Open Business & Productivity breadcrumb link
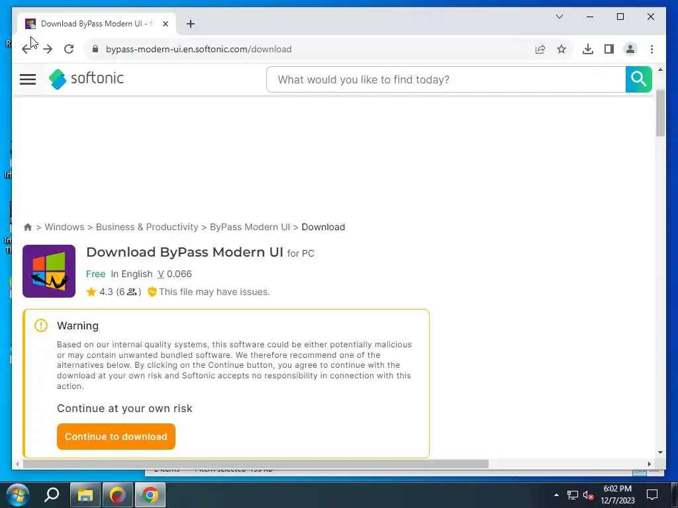Screen dimensions: 678x508 [x=147, y=228]
